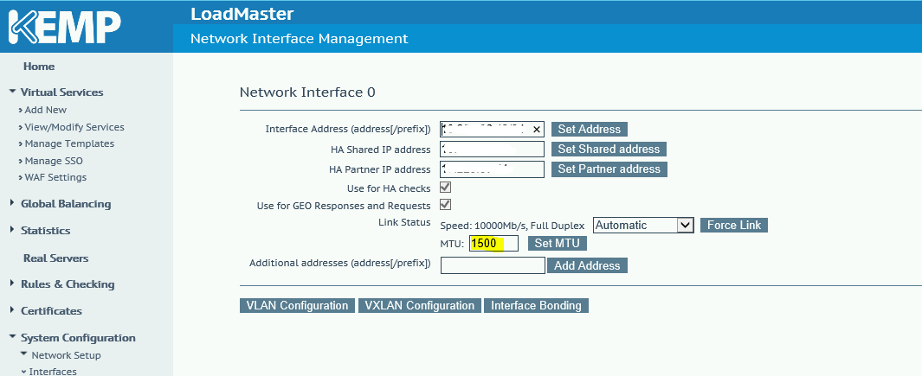Click Network Interface Management header text
The width and height of the screenshot is (922, 376).
pyautogui.click(x=300, y=39)
